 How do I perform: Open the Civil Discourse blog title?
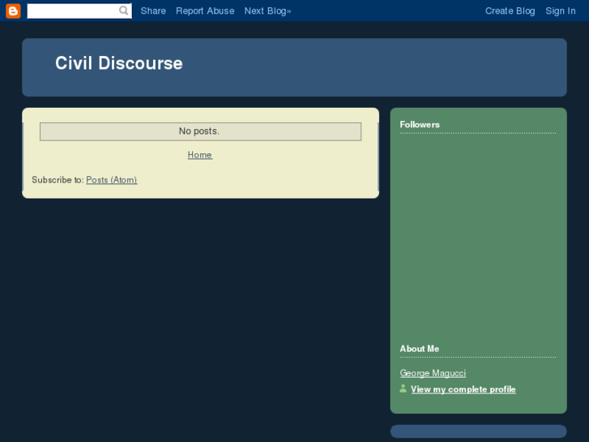coord(119,63)
